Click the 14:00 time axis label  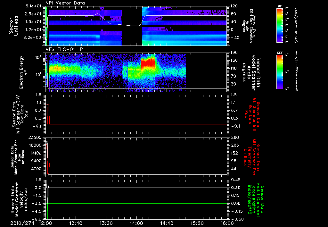[x=136, y=223]
